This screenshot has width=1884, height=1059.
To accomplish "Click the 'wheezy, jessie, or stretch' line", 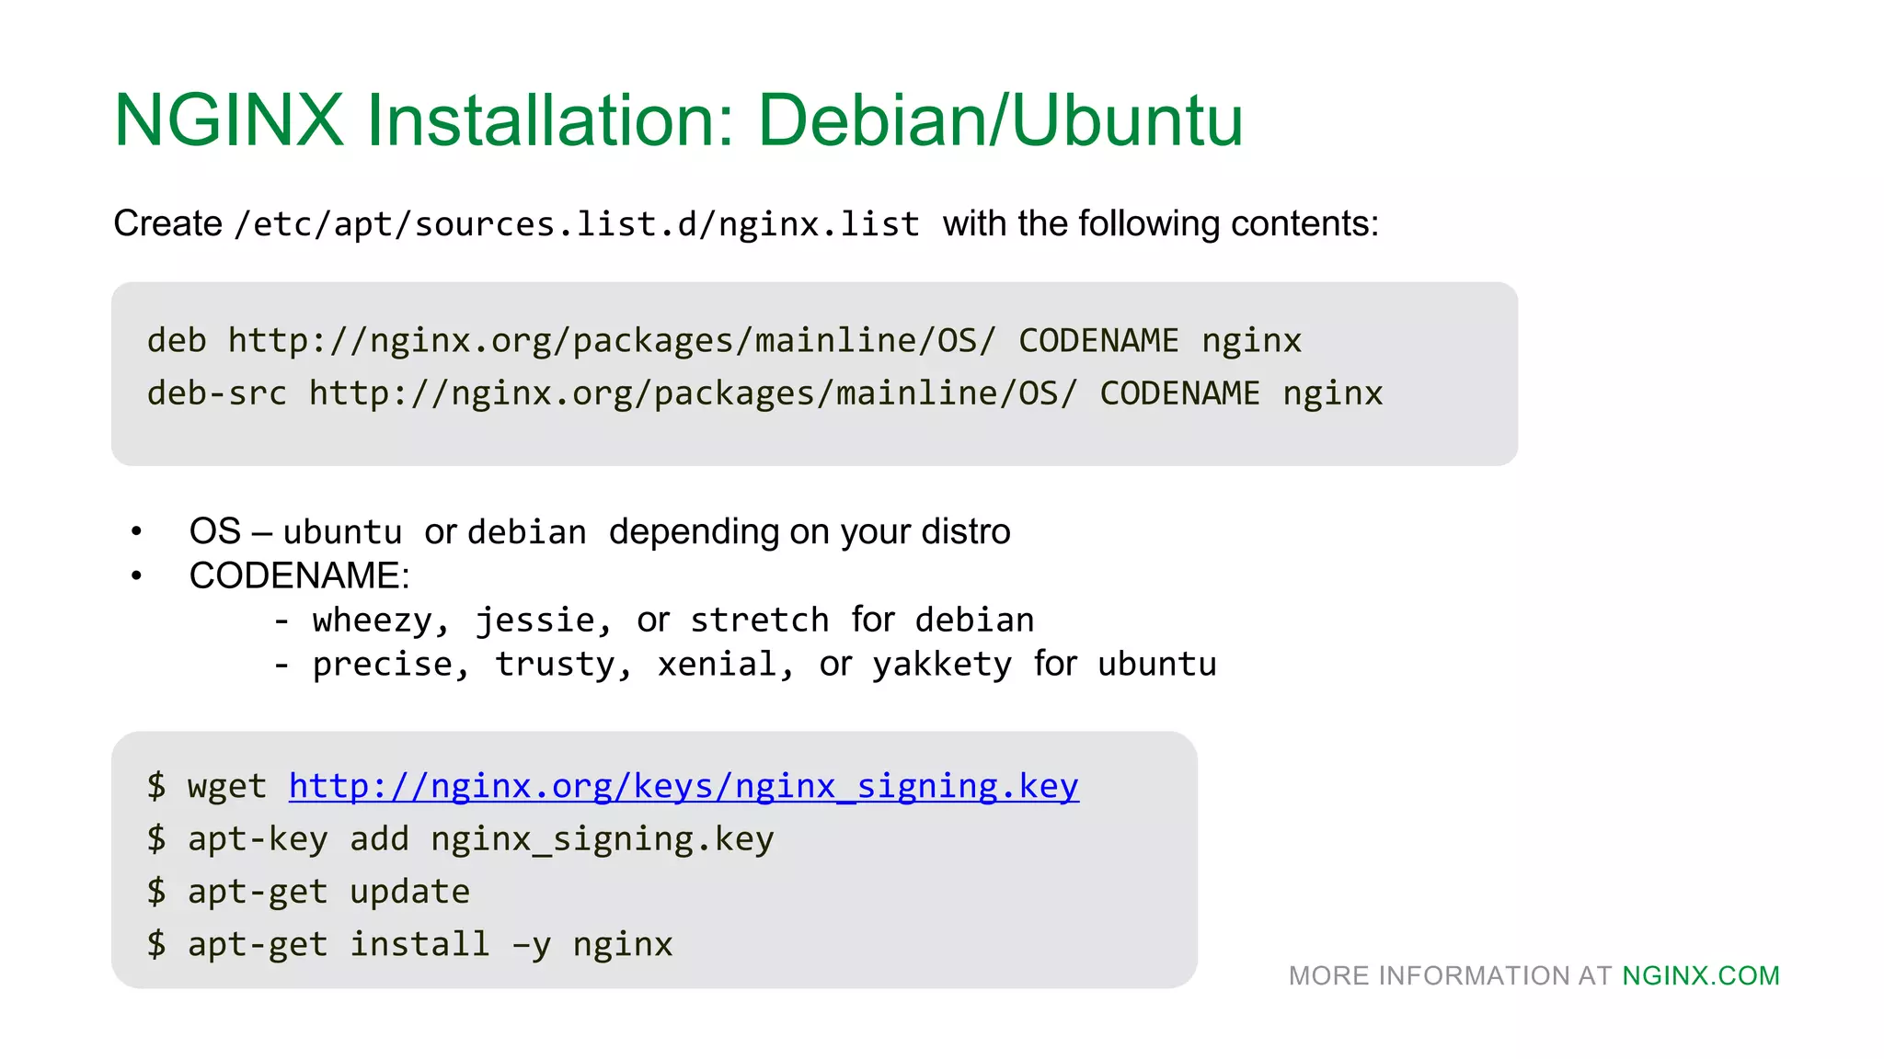I will [654, 620].
